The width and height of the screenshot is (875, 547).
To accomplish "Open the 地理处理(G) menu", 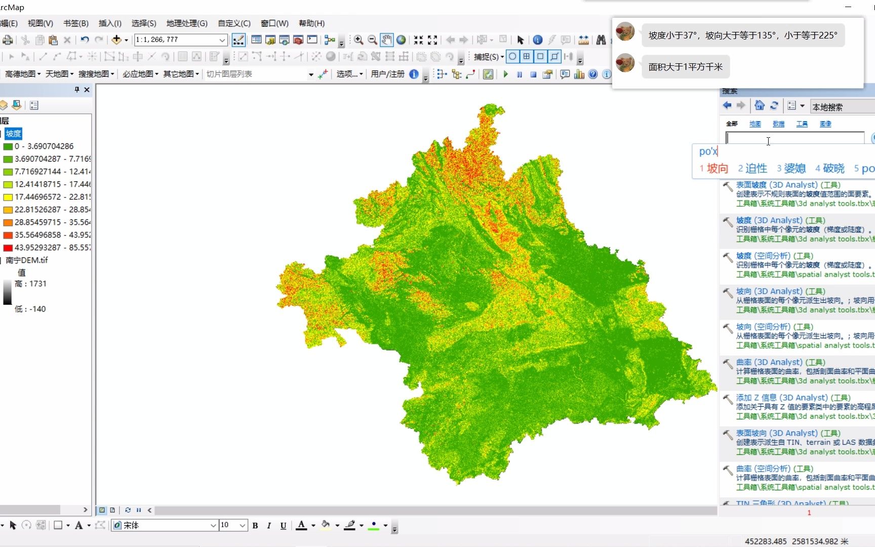I will [187, 23].
